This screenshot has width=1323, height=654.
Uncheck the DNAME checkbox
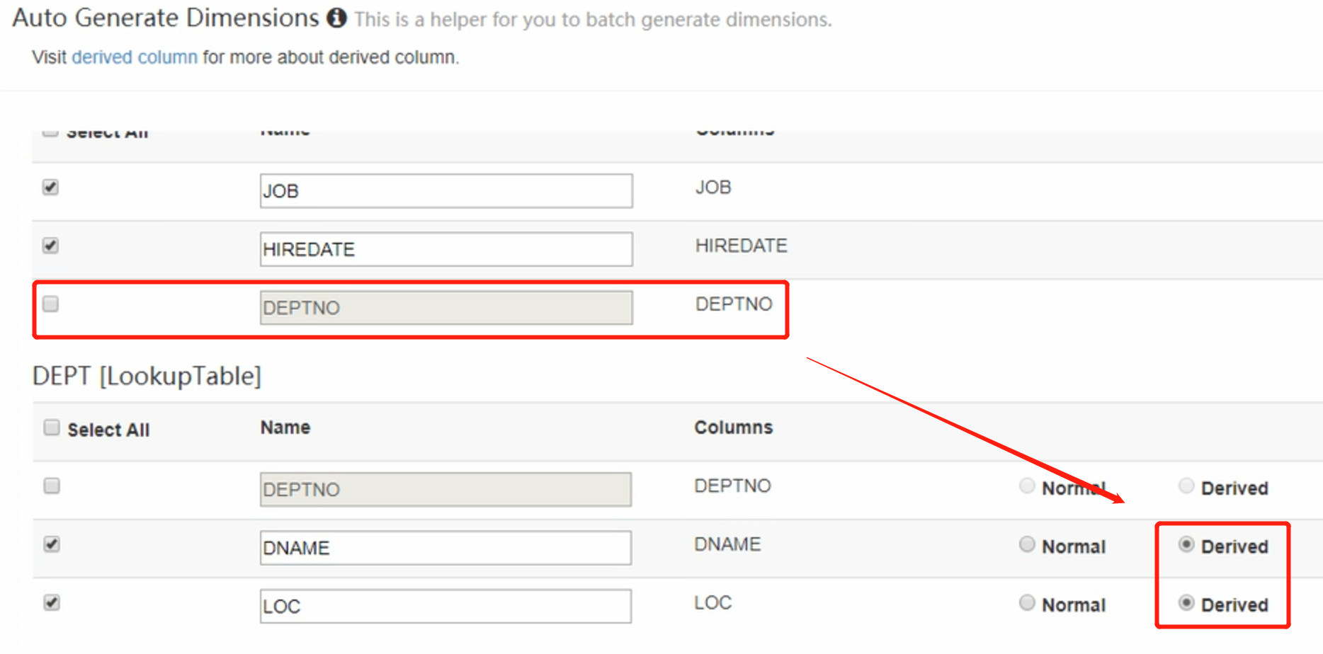(x=52, y=544)
